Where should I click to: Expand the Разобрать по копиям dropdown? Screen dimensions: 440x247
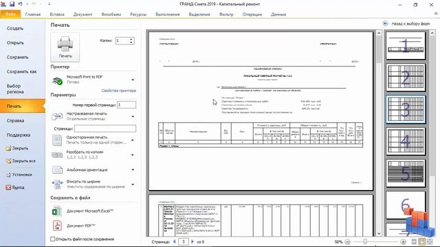point(133,155)
